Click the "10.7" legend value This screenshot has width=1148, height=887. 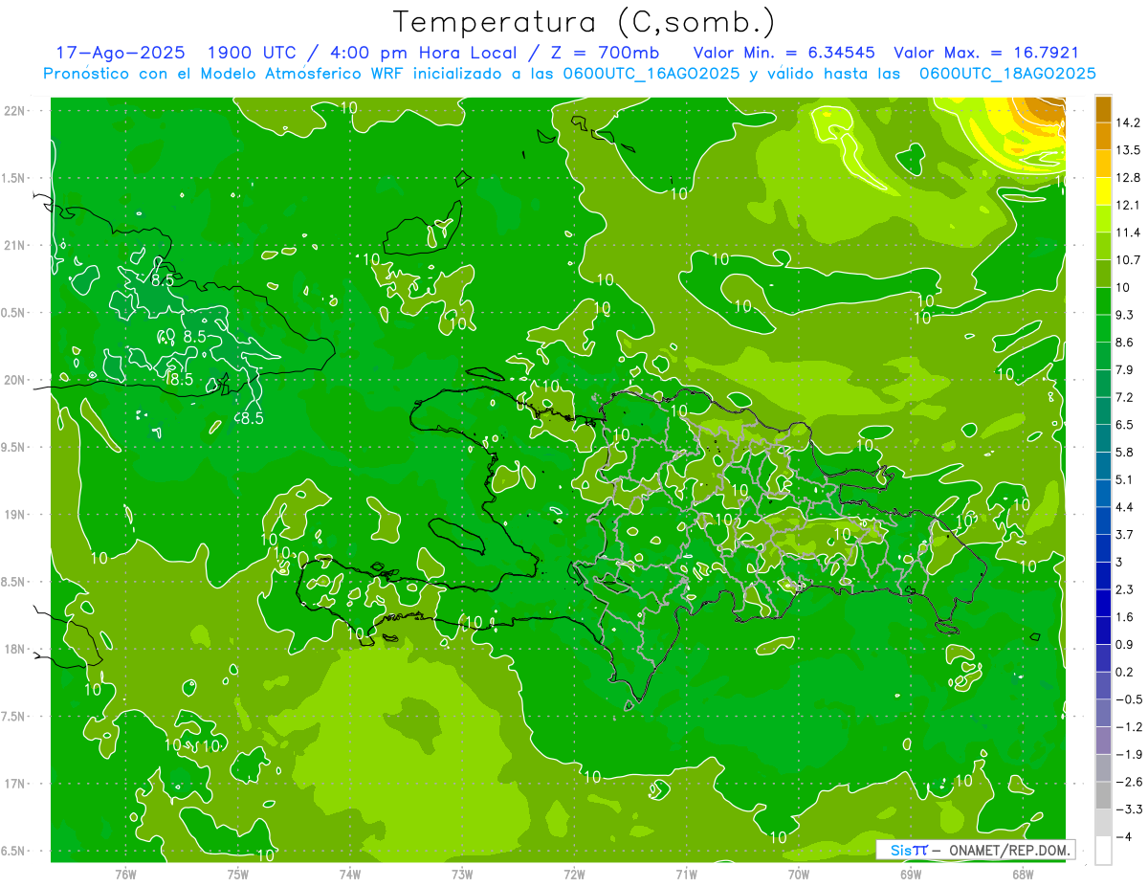pos(1128,259)
